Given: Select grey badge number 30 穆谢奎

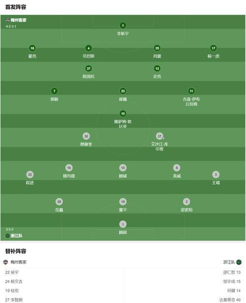Looking at the screenshot, I should (x=86, y=136).
